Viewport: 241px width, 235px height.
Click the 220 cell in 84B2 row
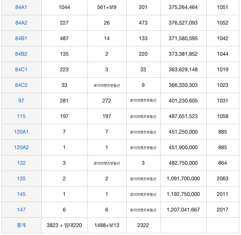(x=143, y=54)
